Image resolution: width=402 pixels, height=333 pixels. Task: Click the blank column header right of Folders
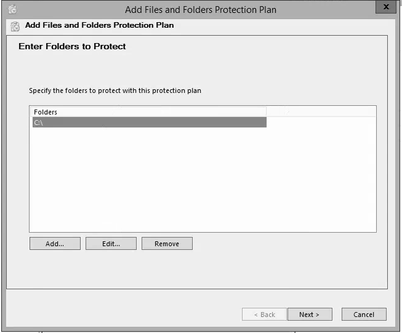(x=321, y=112)
